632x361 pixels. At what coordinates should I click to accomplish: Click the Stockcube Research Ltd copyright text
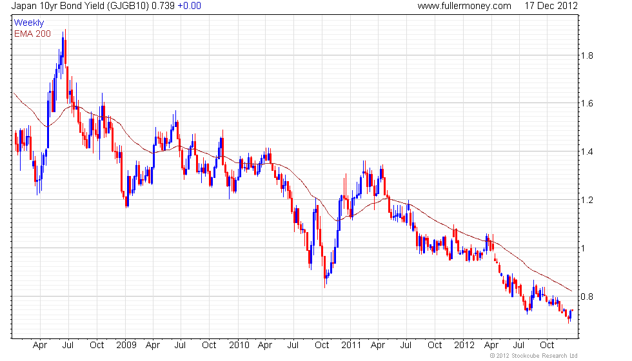(534, 356)
